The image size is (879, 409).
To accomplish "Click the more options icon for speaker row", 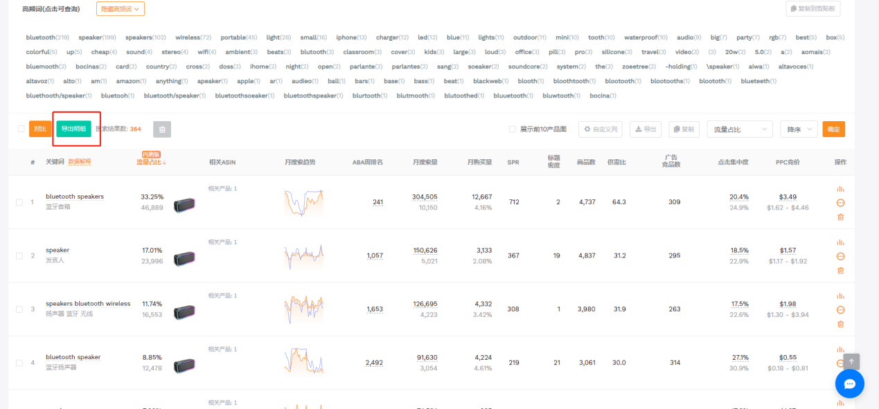I will [840, 256].
